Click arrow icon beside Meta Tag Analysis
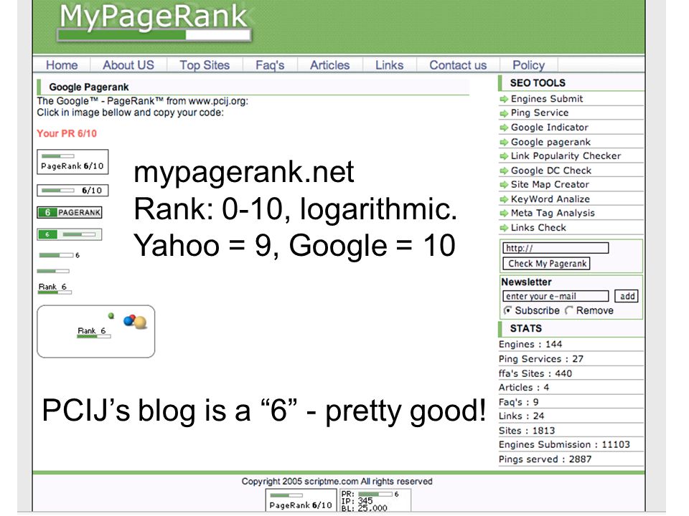 click(x=504, y=214)
